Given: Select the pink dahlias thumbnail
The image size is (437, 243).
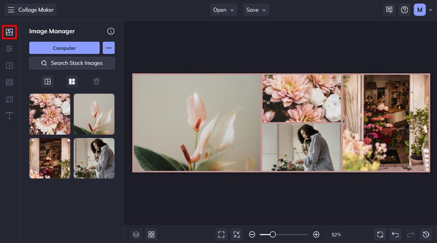Looking at the screenshot, I should click(50, 114).
